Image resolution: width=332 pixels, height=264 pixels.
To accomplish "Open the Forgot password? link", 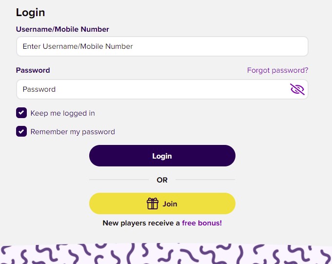I will tap(277, 70).
